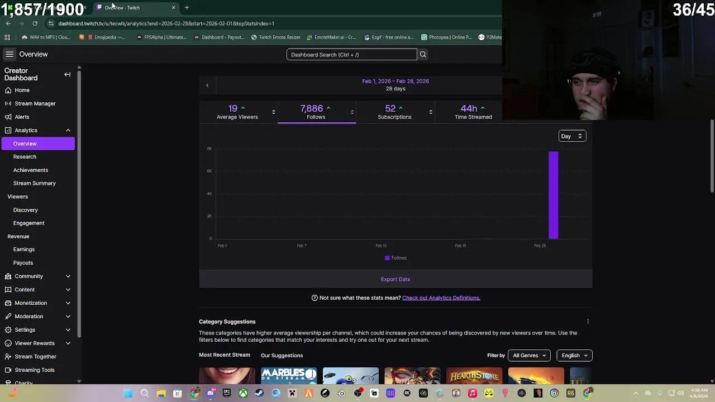The image size is (715, 402).
Task: Click the purple follows bar near Feb 25
Action: click(554, 195)
